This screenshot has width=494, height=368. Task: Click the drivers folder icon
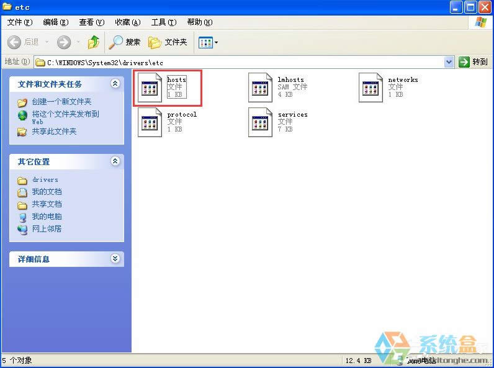22,180
